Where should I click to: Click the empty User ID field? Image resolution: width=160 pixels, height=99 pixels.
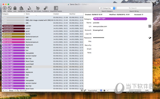120,34
